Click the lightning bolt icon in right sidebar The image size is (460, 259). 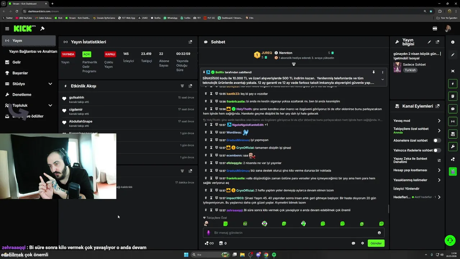[x=452, y=84]
